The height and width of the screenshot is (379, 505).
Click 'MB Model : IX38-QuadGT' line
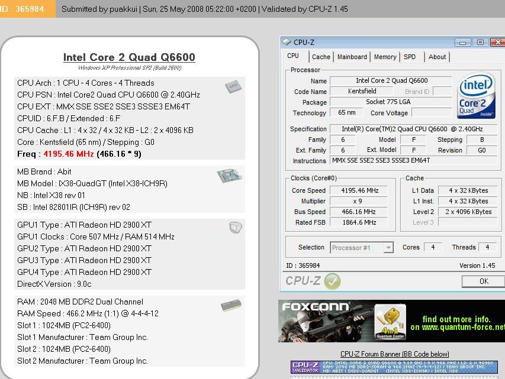click(92, 183)
